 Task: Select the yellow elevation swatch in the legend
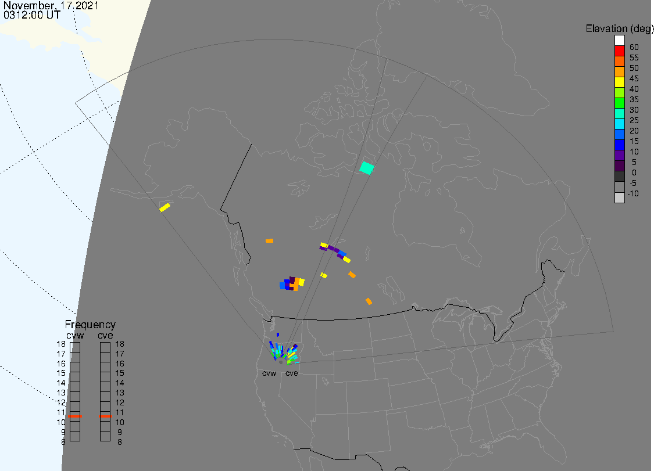(619, 82)
